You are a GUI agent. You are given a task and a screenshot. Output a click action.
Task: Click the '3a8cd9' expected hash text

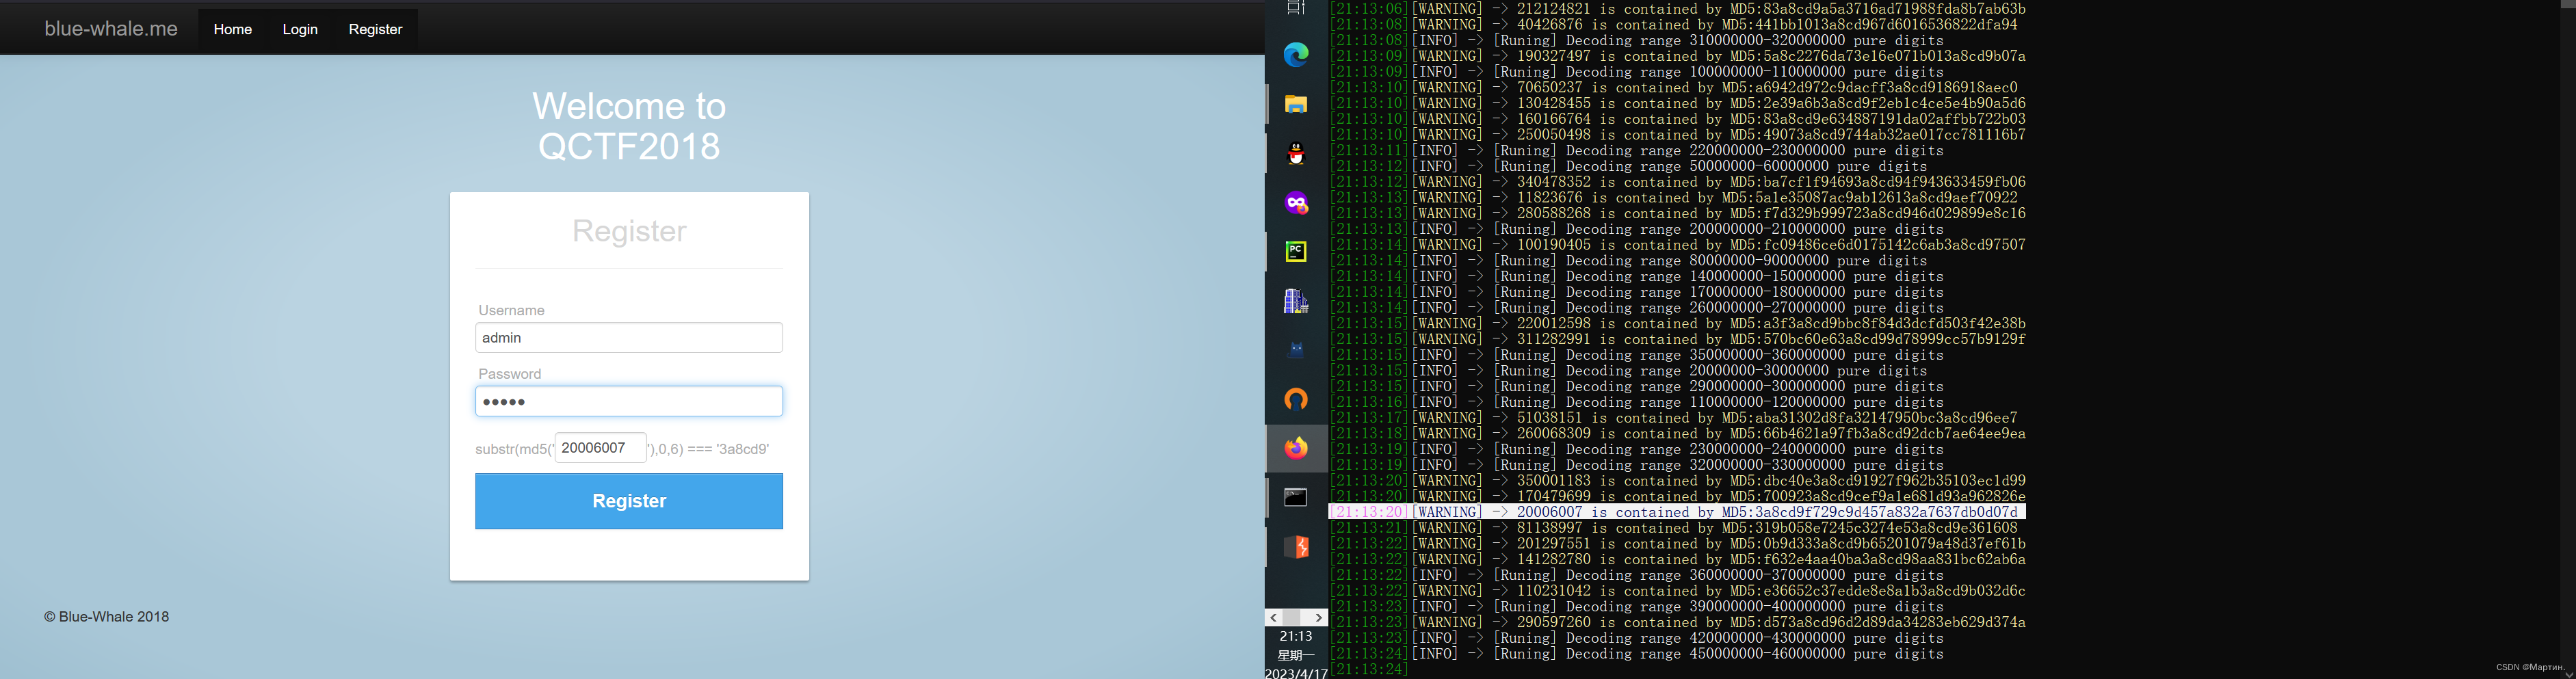coord(743,449)
